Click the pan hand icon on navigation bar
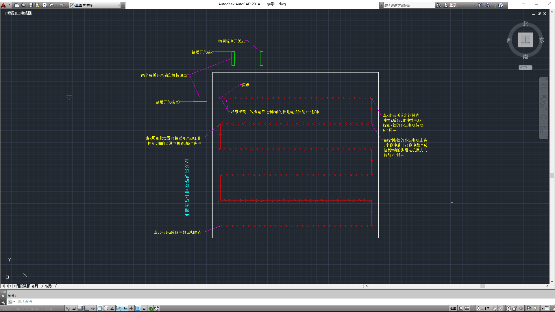 tap(544, 97)
